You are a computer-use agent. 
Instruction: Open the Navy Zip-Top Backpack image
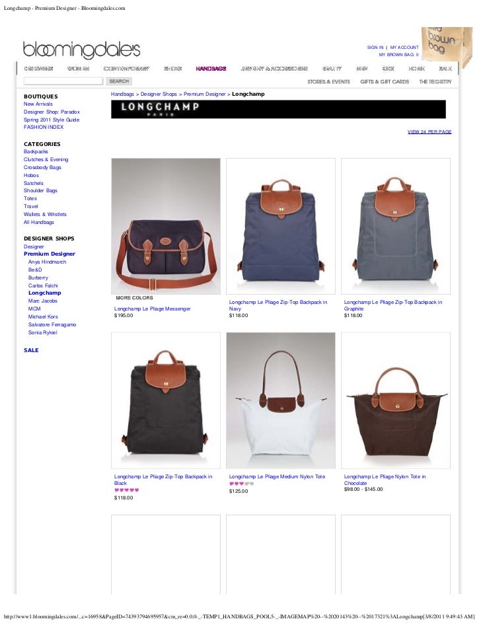tap(280, 226)
